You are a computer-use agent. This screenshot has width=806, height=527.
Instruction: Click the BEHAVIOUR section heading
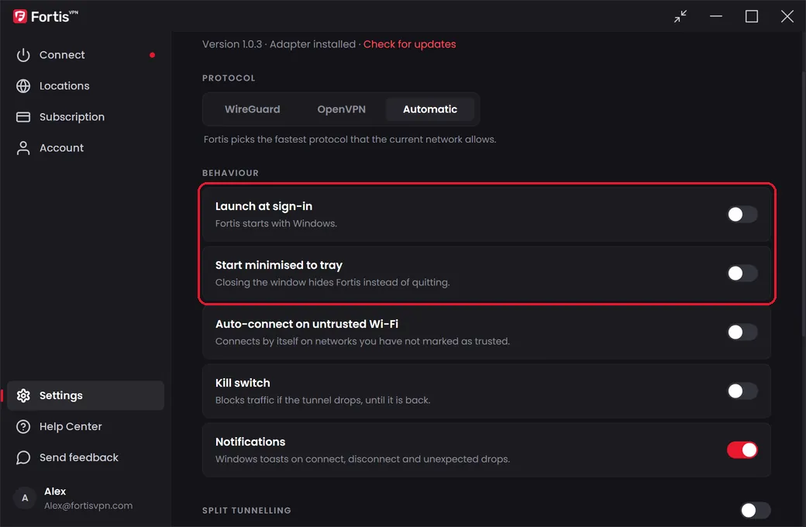pos(230,174)
